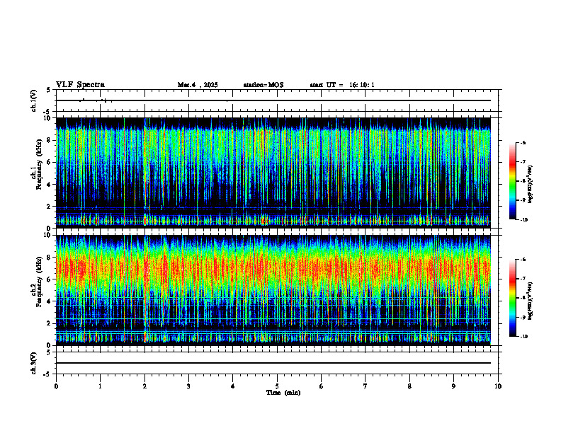
Task: Click time axis tick label '3'
Action: tap(188, 386)
